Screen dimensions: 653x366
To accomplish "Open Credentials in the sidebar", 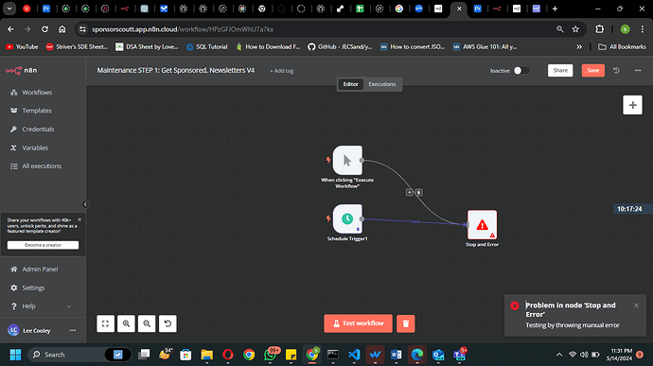I will click(38, 129).
